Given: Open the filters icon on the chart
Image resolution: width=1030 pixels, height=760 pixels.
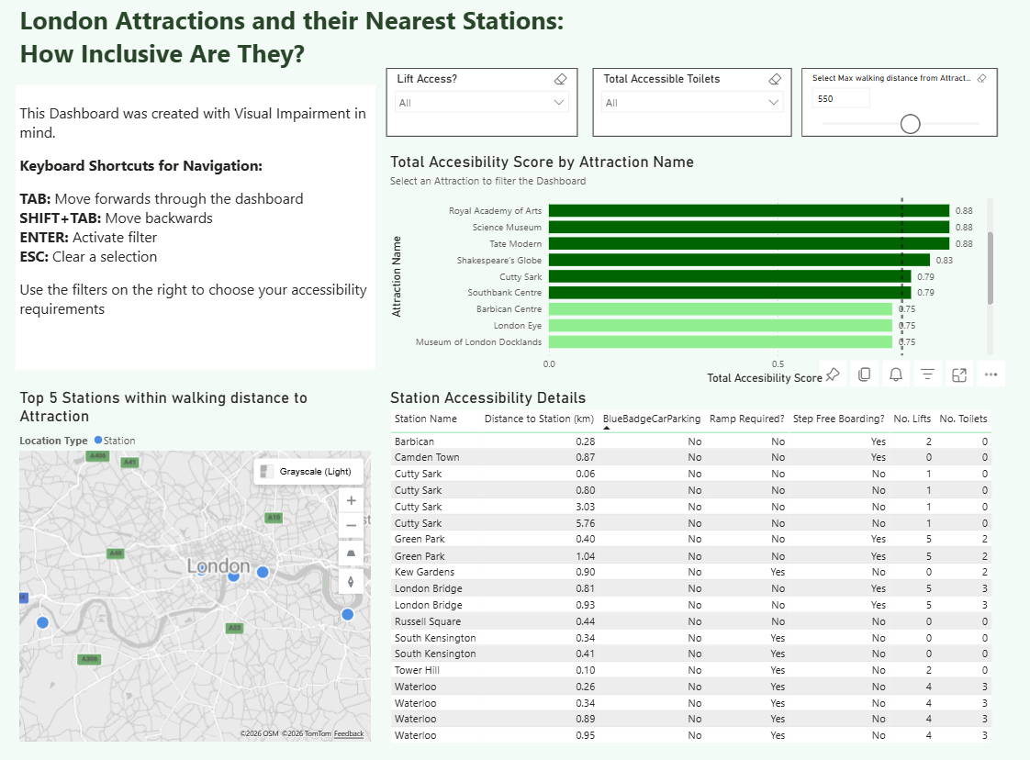Looking at the screenshot, I should tap(928, 374).
